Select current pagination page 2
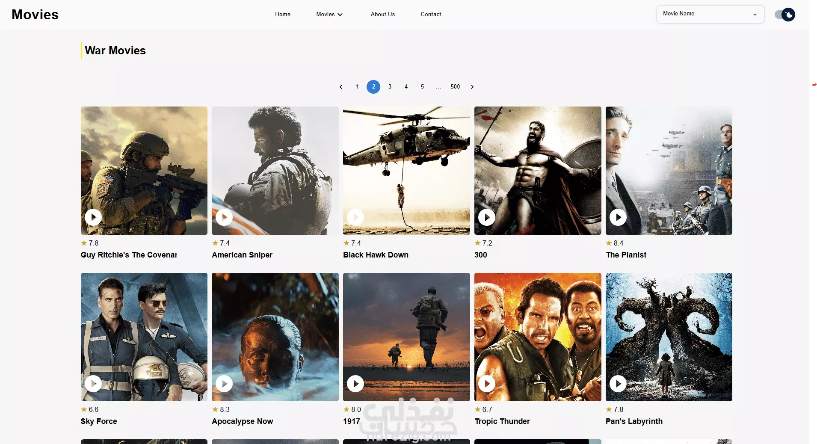The image size is (817, 444). [373, 87]
